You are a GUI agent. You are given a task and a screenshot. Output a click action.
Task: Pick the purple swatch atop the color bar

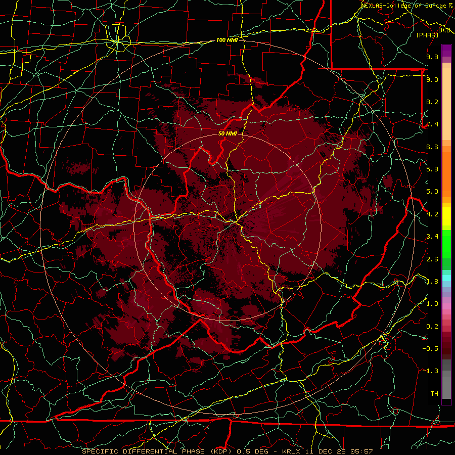click(446, 51)
